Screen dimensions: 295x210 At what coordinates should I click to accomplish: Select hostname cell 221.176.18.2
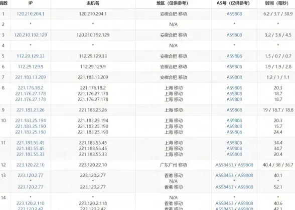(x=93, y=88)
